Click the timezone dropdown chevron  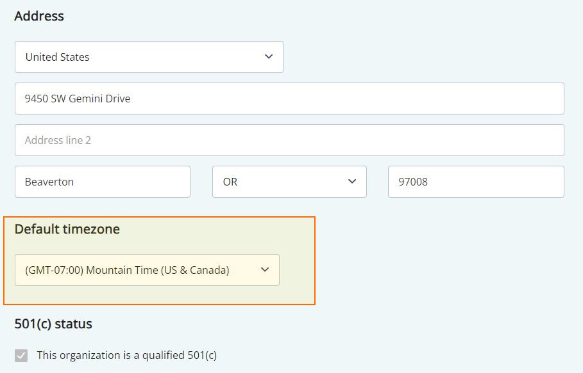pyautogui.click(x=264, y=270)
